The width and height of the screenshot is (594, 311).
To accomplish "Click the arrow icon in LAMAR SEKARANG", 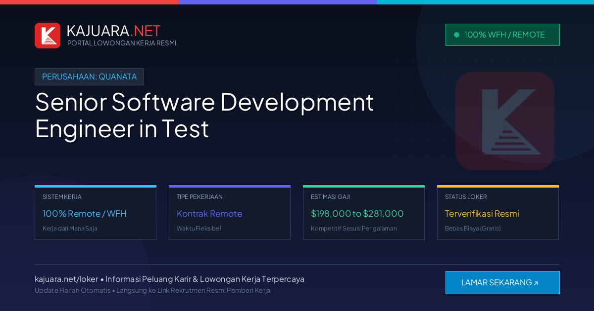I will (x=536, y=283).
